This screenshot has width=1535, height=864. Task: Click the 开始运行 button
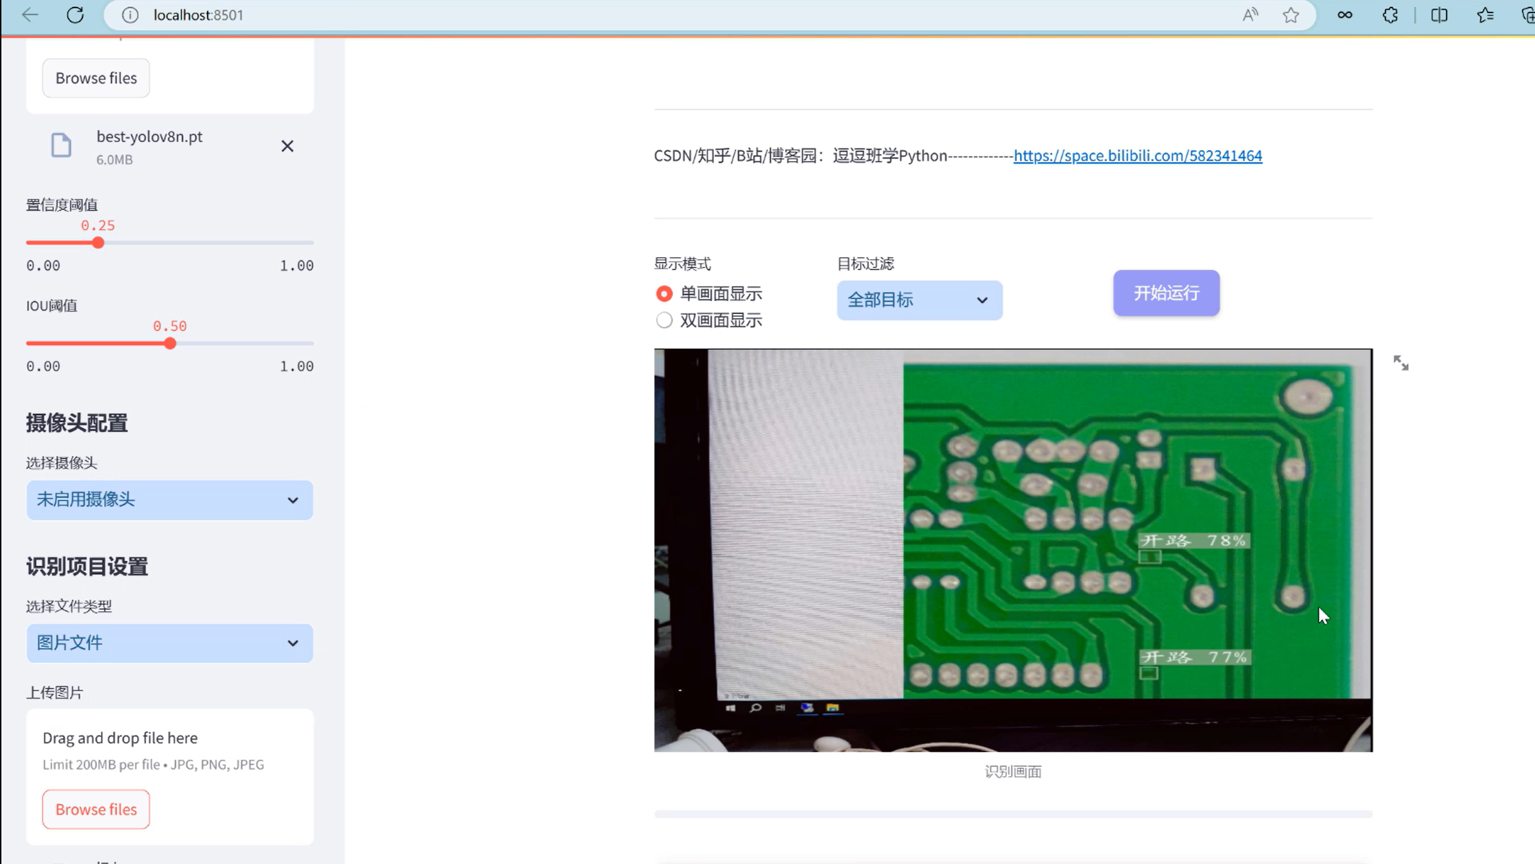pyautogui.click(x=1166, y=293)
